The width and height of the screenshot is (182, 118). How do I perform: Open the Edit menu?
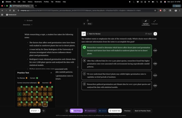[19, 2]
